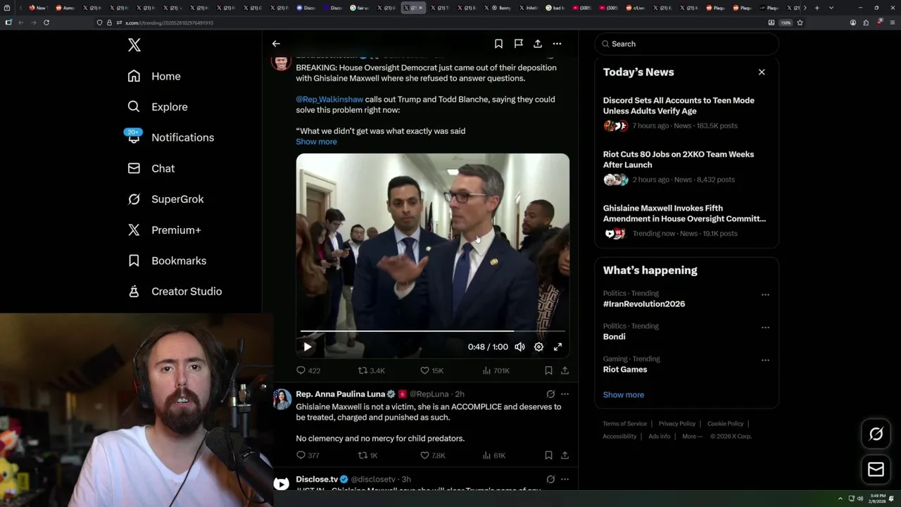Open Notifications in the sidebar
This screenshot has width=901, height=507.
[170, 137]
